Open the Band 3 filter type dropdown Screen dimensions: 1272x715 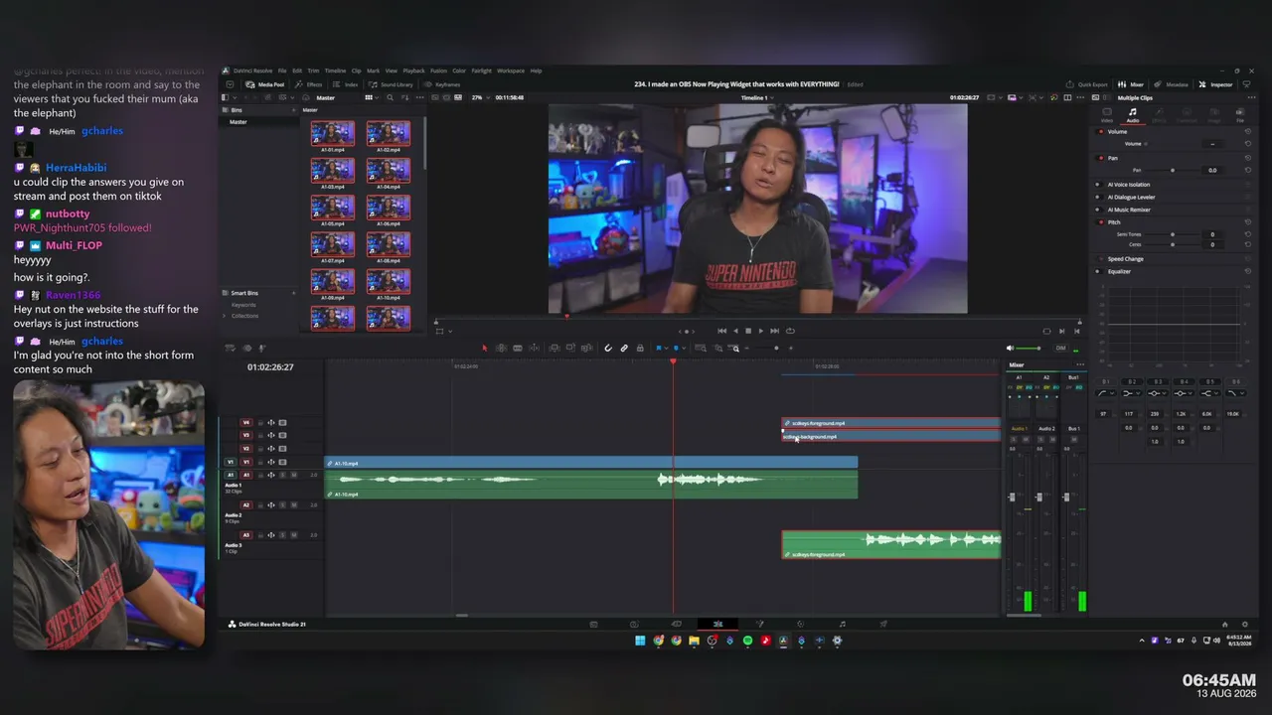coord(1157,393)
